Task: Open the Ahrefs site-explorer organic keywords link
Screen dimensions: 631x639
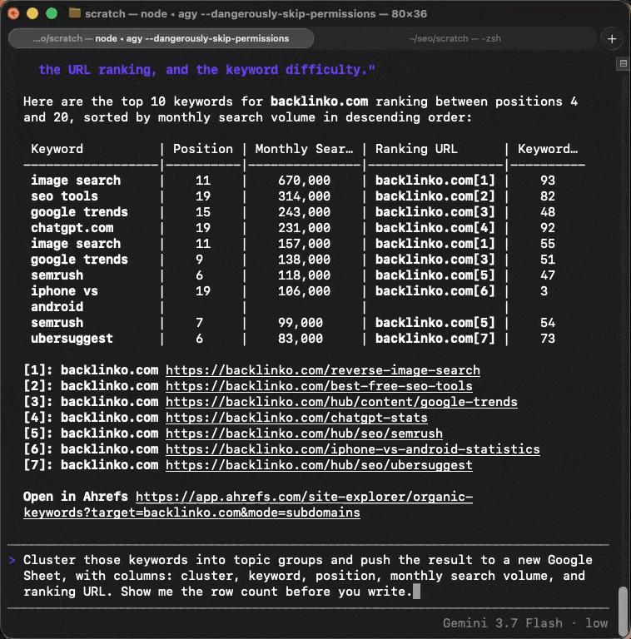Action: coord(248,505)
